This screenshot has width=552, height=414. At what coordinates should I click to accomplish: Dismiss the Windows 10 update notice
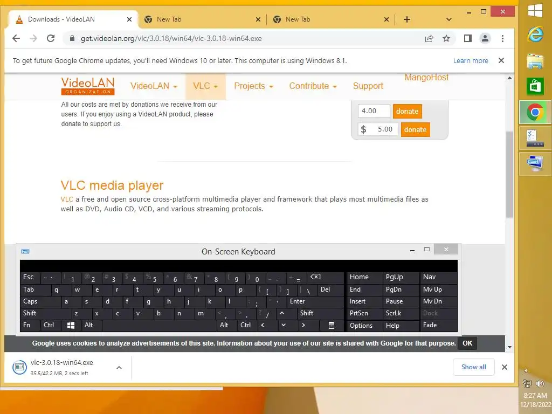pyautogui.click(x=501, y=60)
